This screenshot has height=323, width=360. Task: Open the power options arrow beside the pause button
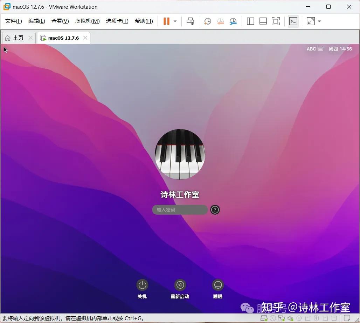pos(175,21)
